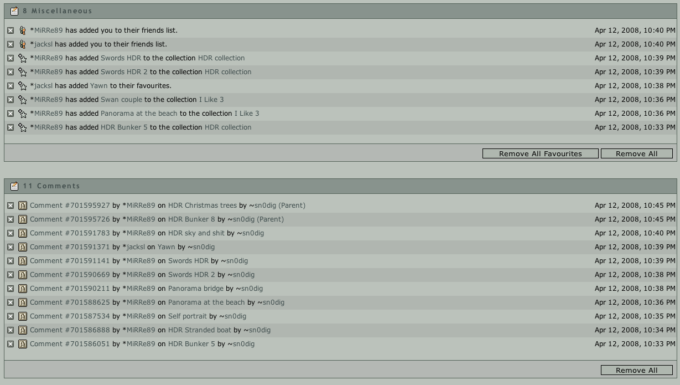
Task: Open the HDR Christmas trees link
Action: pos(203,206)
